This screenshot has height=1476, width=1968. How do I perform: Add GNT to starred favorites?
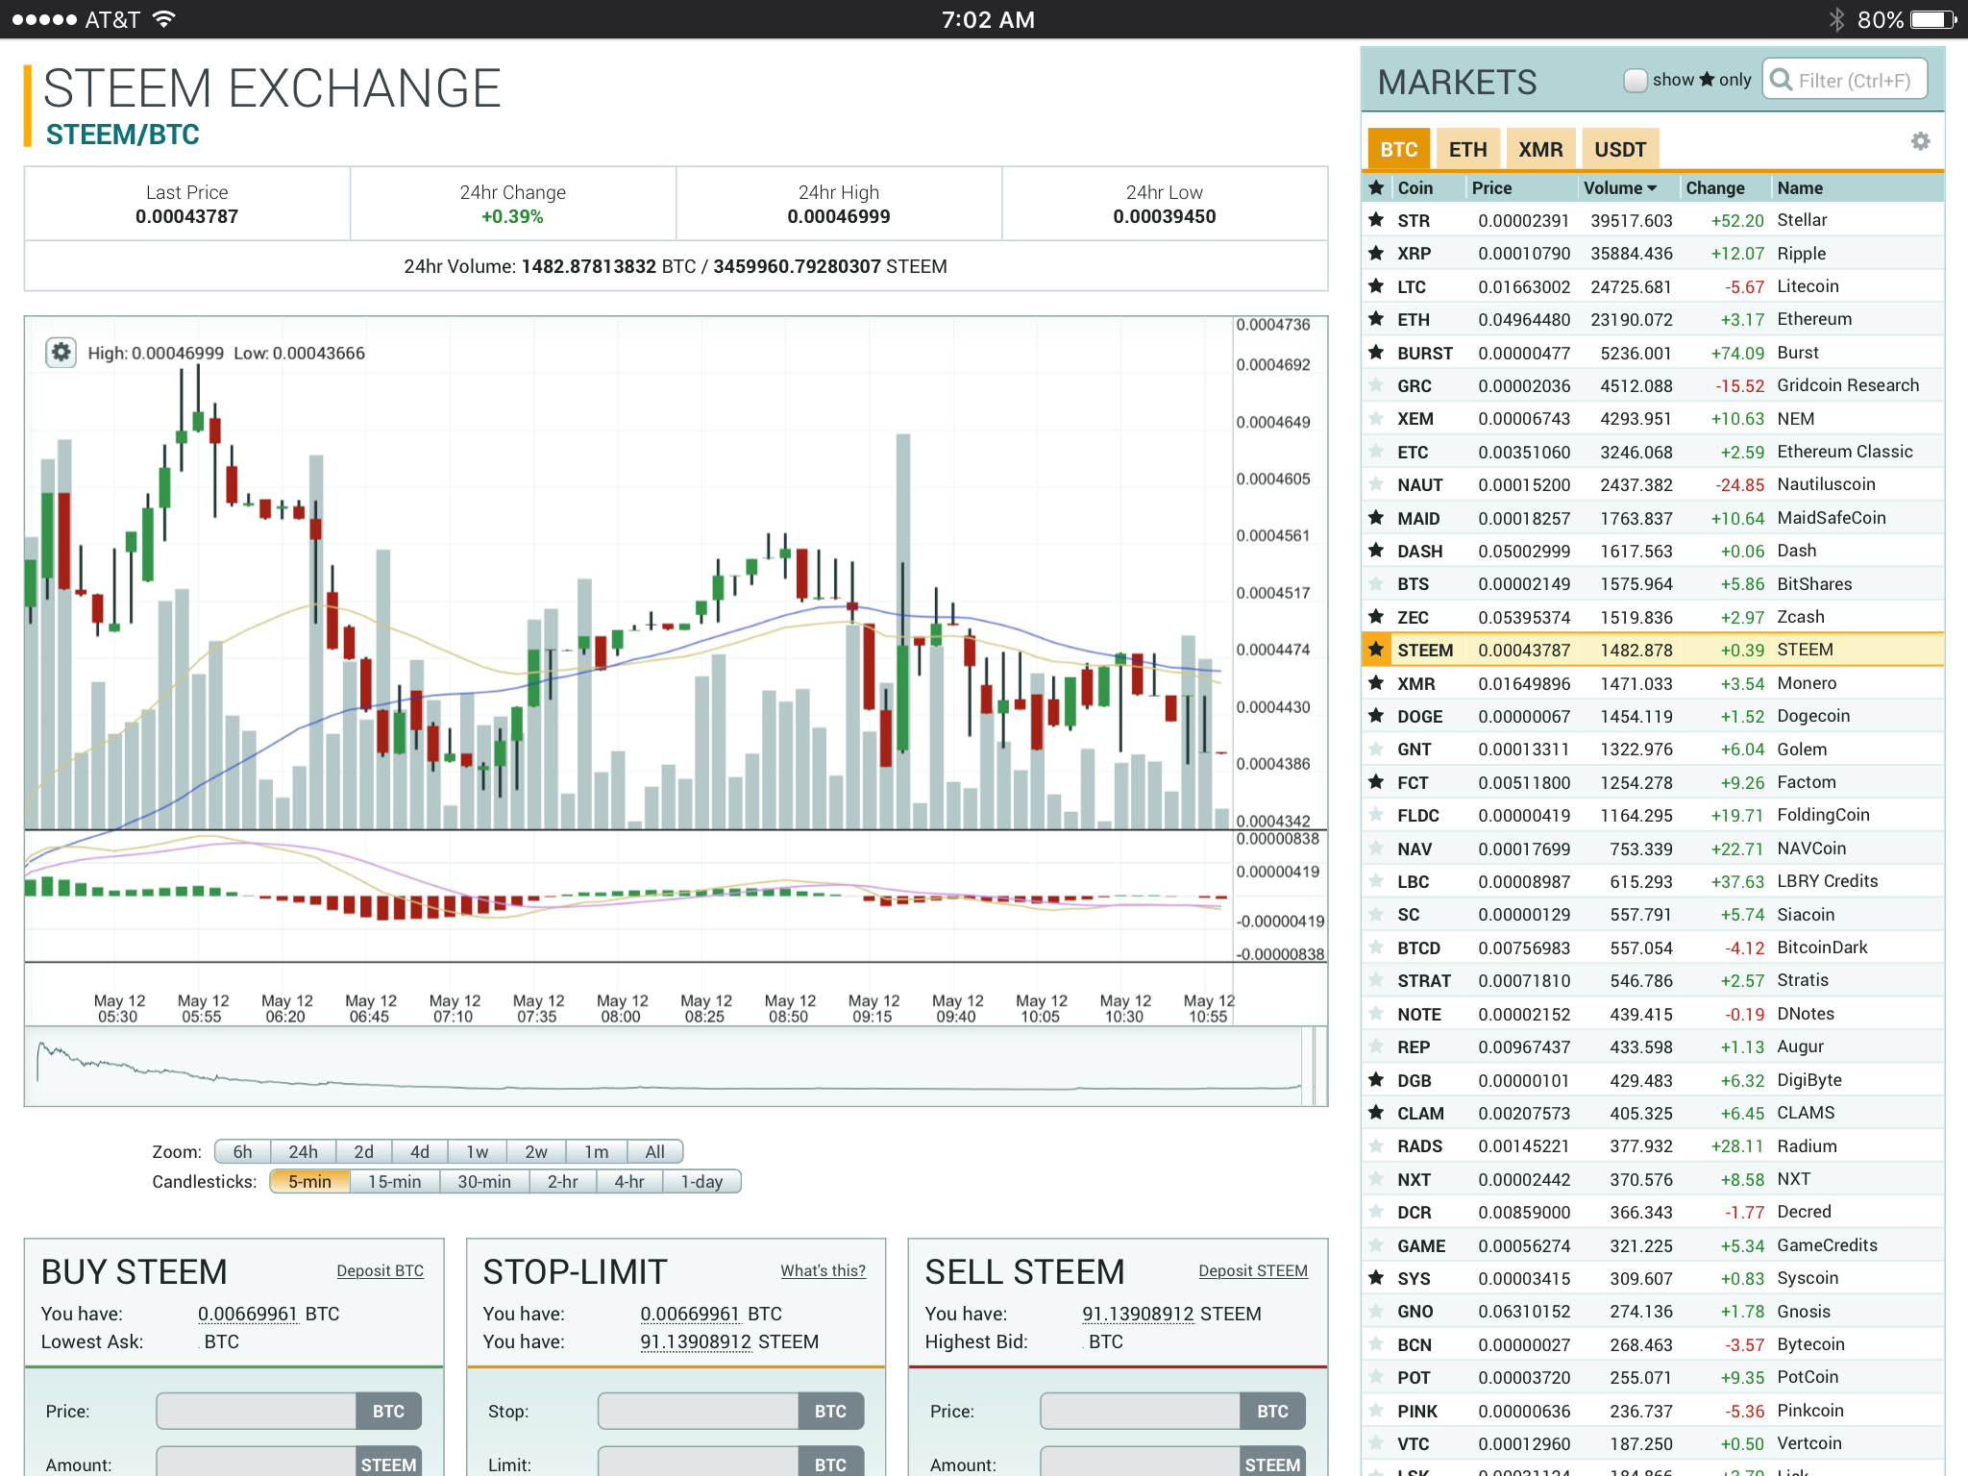(1376, 750)
